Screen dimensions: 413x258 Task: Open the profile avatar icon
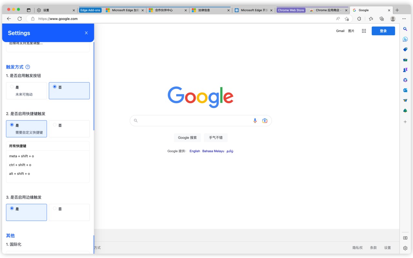393,19
